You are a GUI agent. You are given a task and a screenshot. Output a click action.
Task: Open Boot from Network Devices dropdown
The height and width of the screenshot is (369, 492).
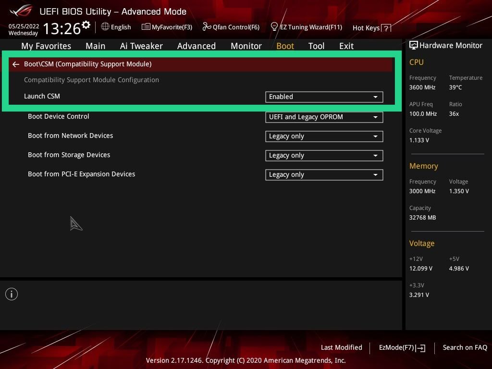[324, 136]
